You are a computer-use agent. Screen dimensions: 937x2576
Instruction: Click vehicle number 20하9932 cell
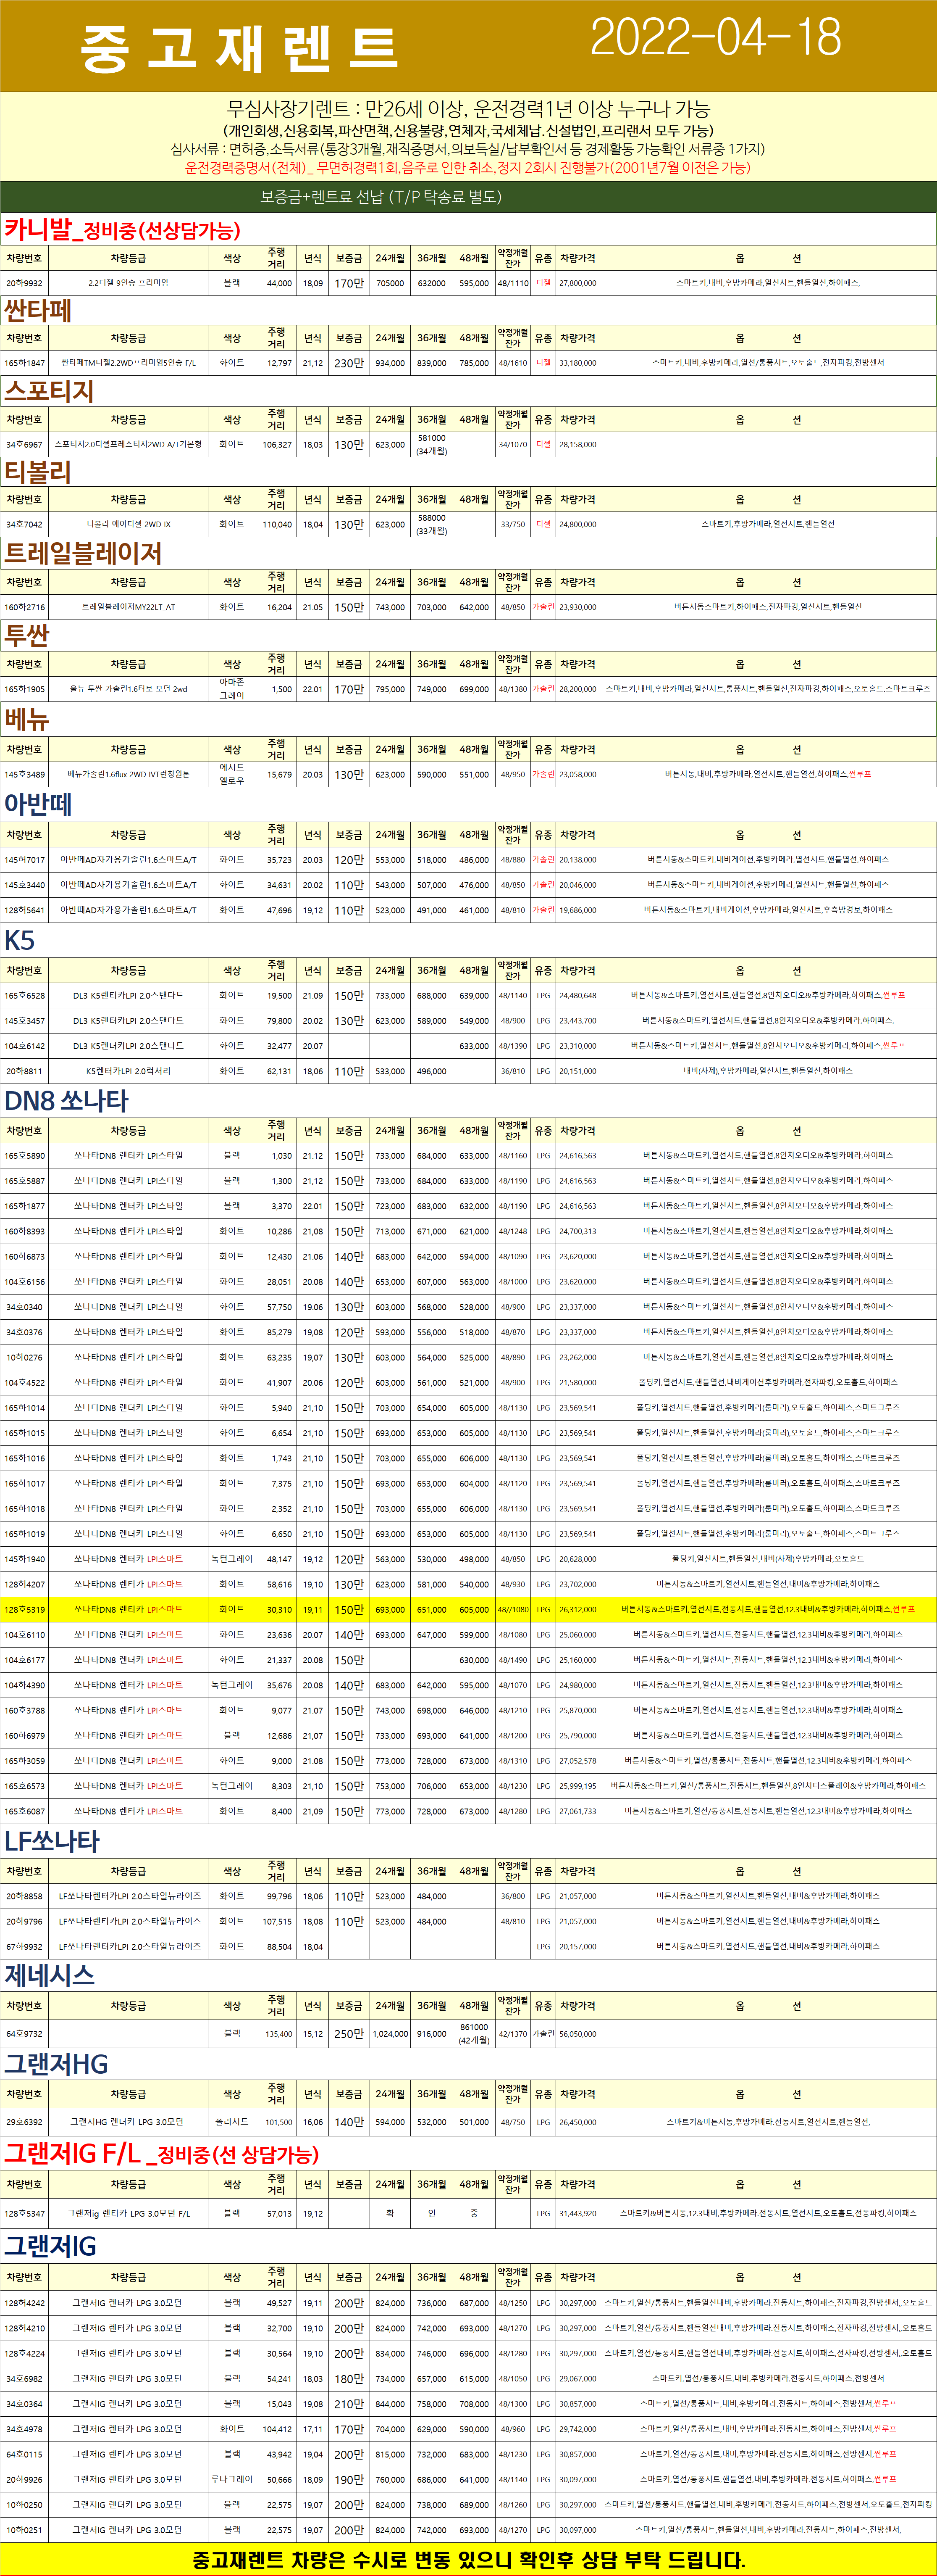tap(24, 283)
